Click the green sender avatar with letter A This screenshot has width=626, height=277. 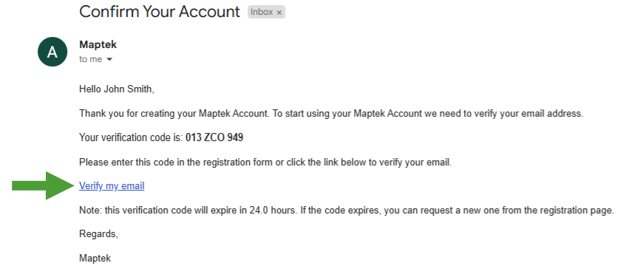click(x=52, y=52)
